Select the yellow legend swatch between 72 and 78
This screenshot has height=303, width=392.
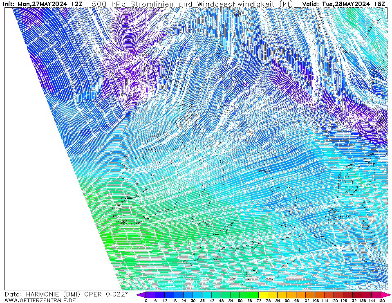click(x=264, y=295)
